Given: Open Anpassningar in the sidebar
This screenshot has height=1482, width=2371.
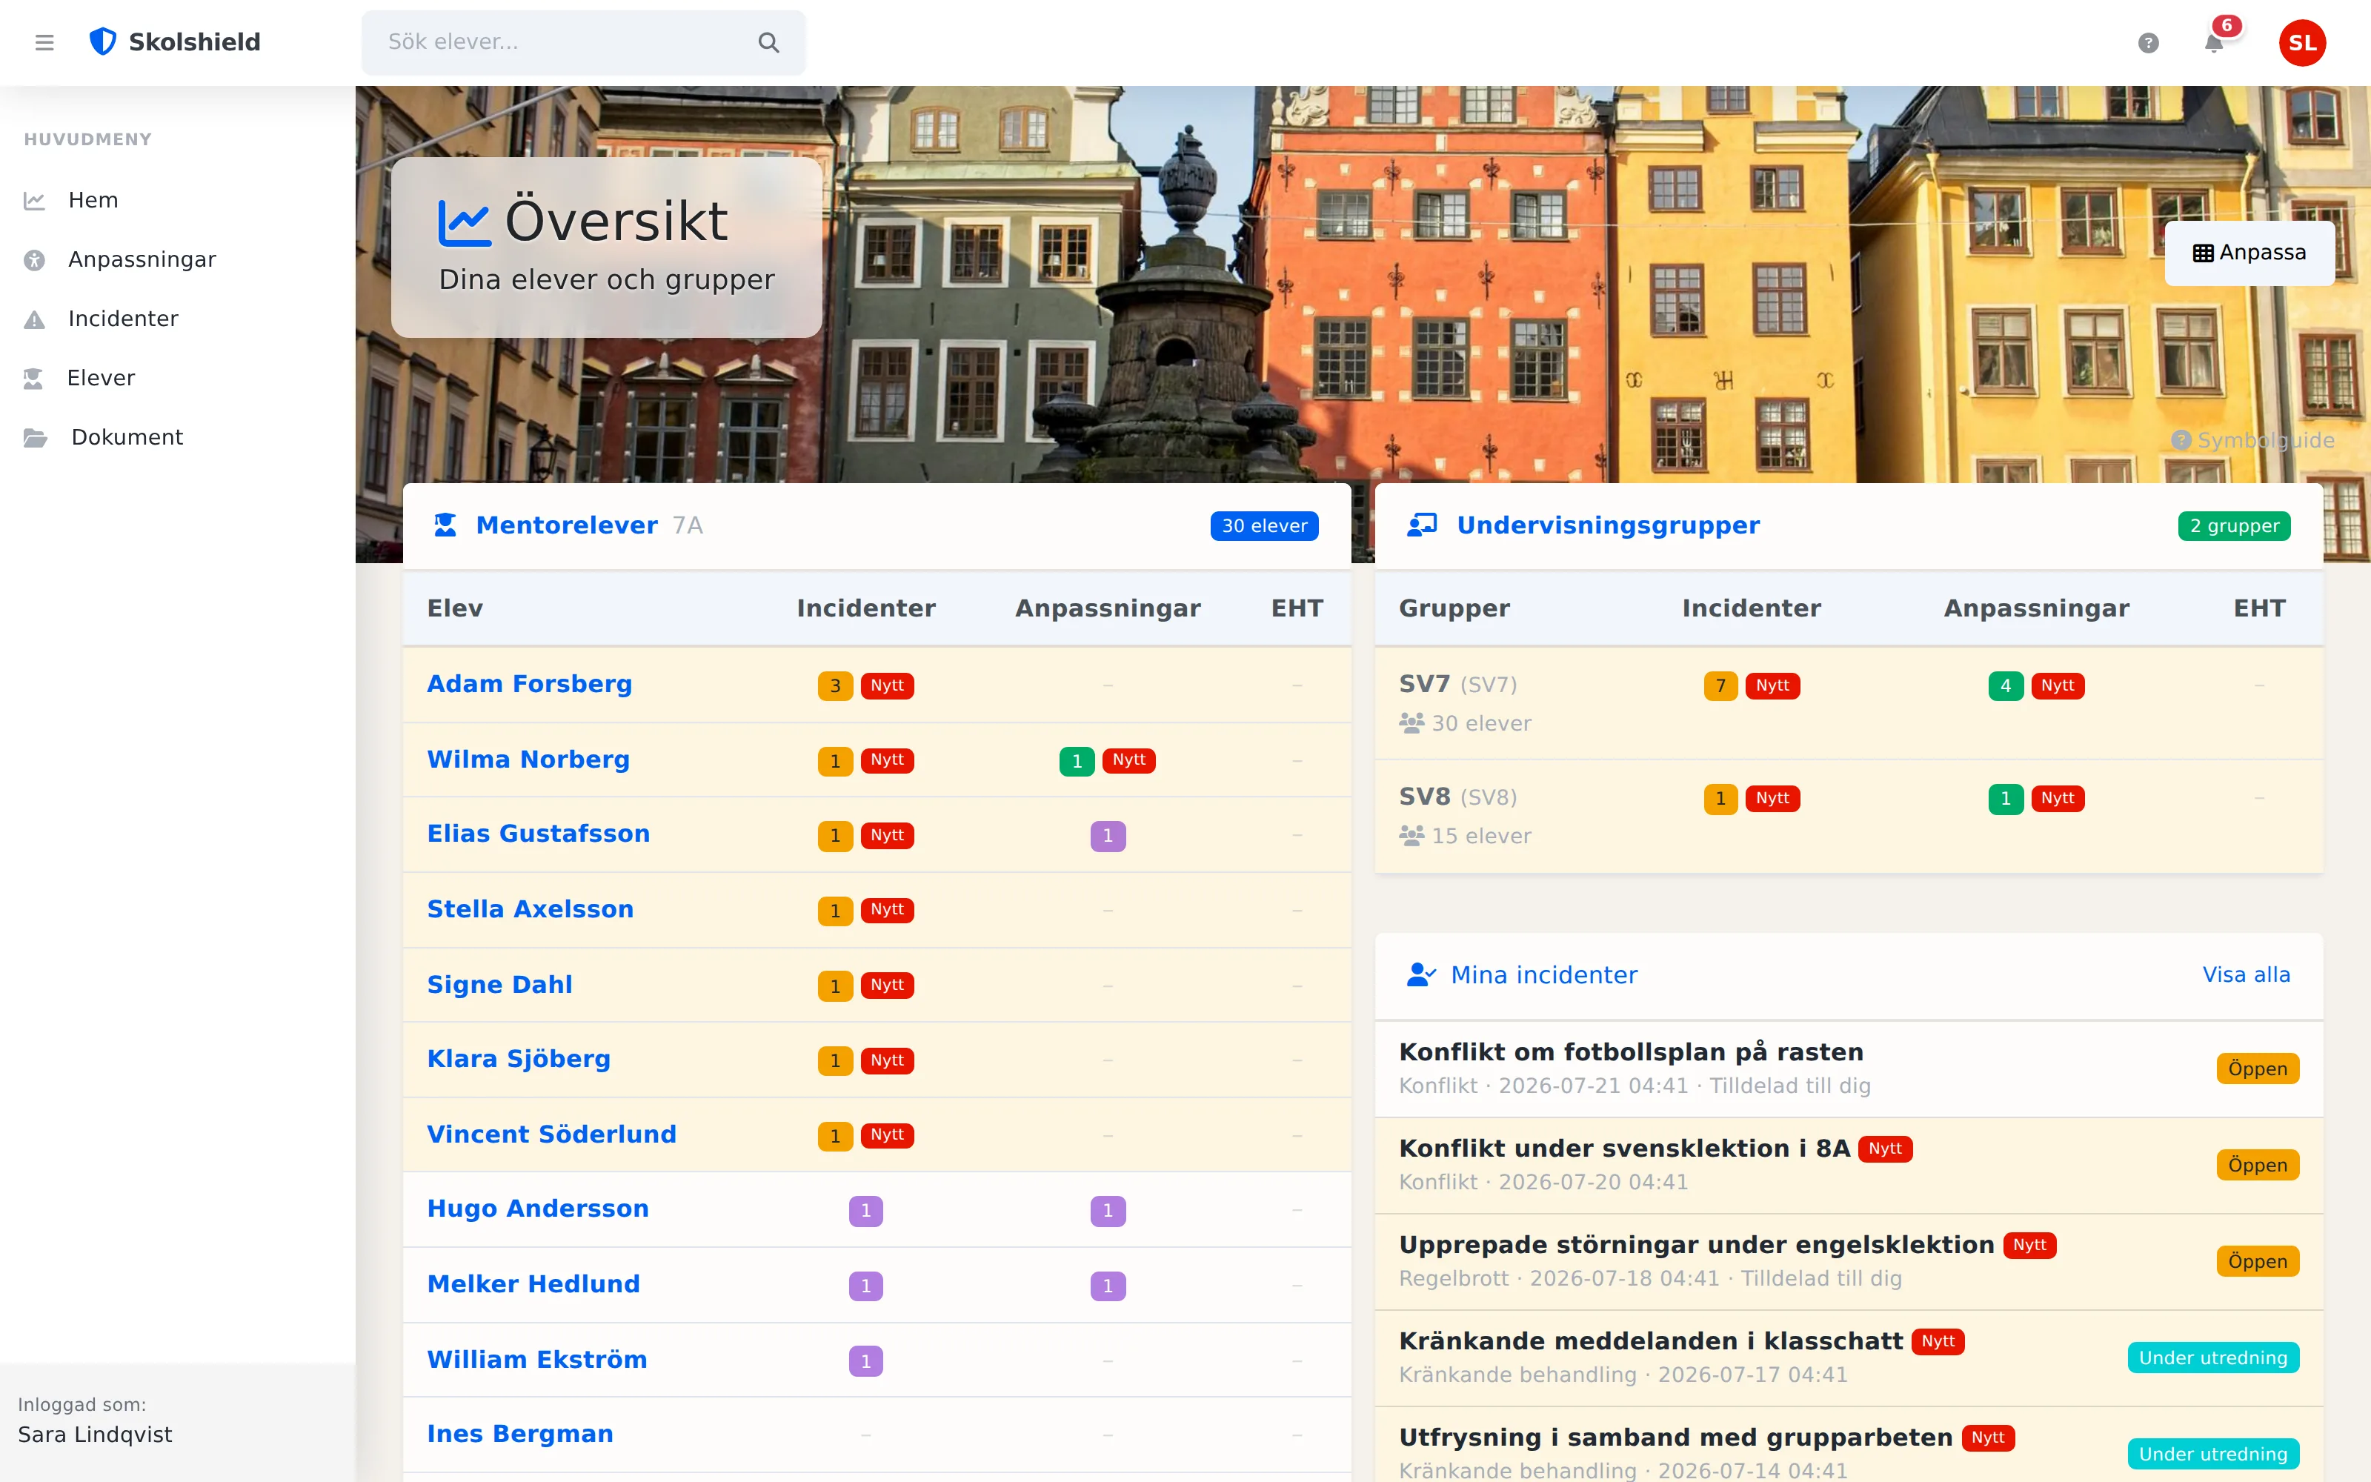Looking at the screenshot, I should click(141, 260).
